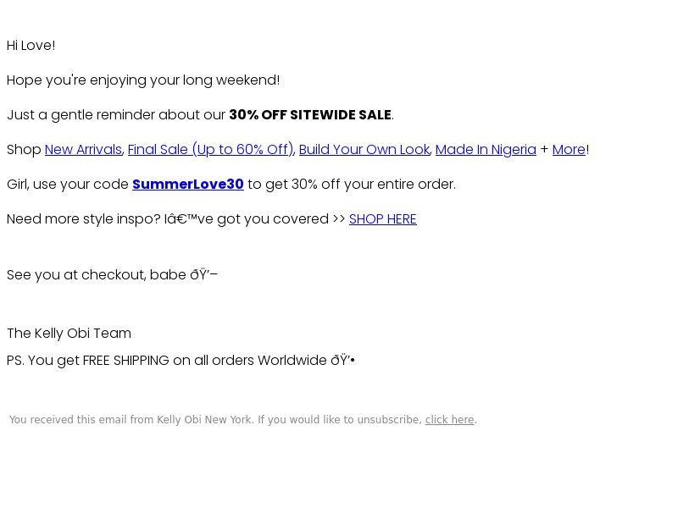Open the New Arrivals link
Image resolution: width=678 pixels, height=508 pixels.
pyautogui.click(x=83, y=150)
